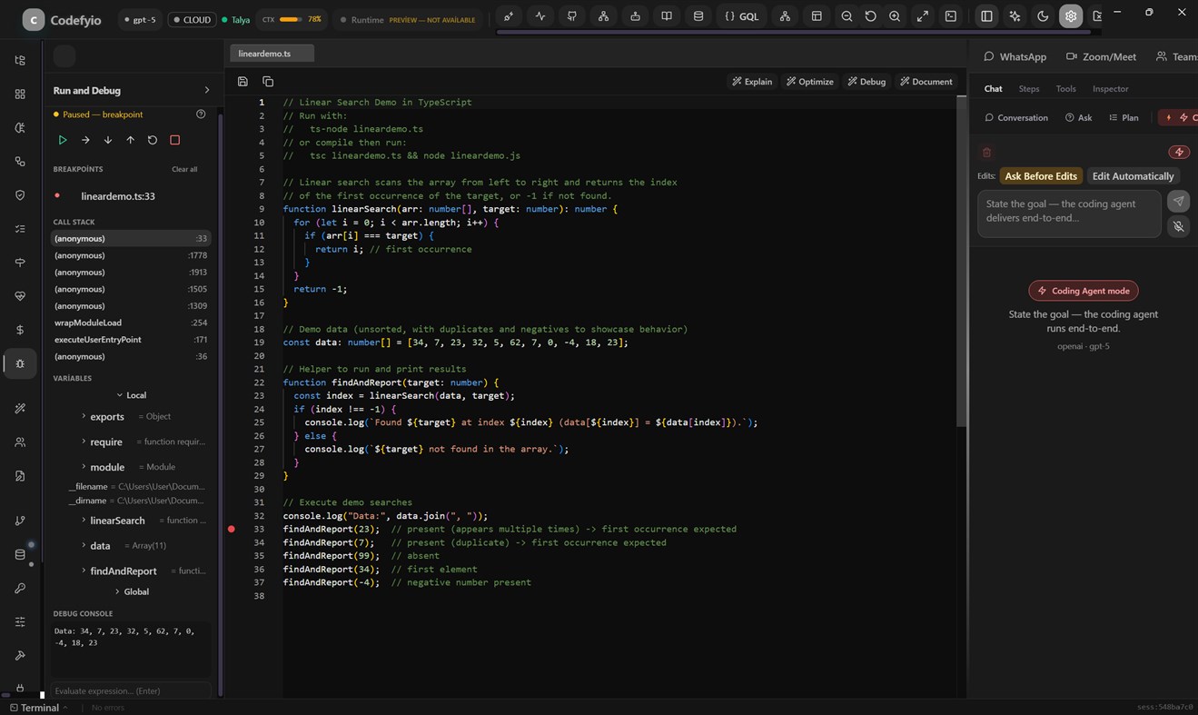Click the zoom in magnifier icon

895,16
